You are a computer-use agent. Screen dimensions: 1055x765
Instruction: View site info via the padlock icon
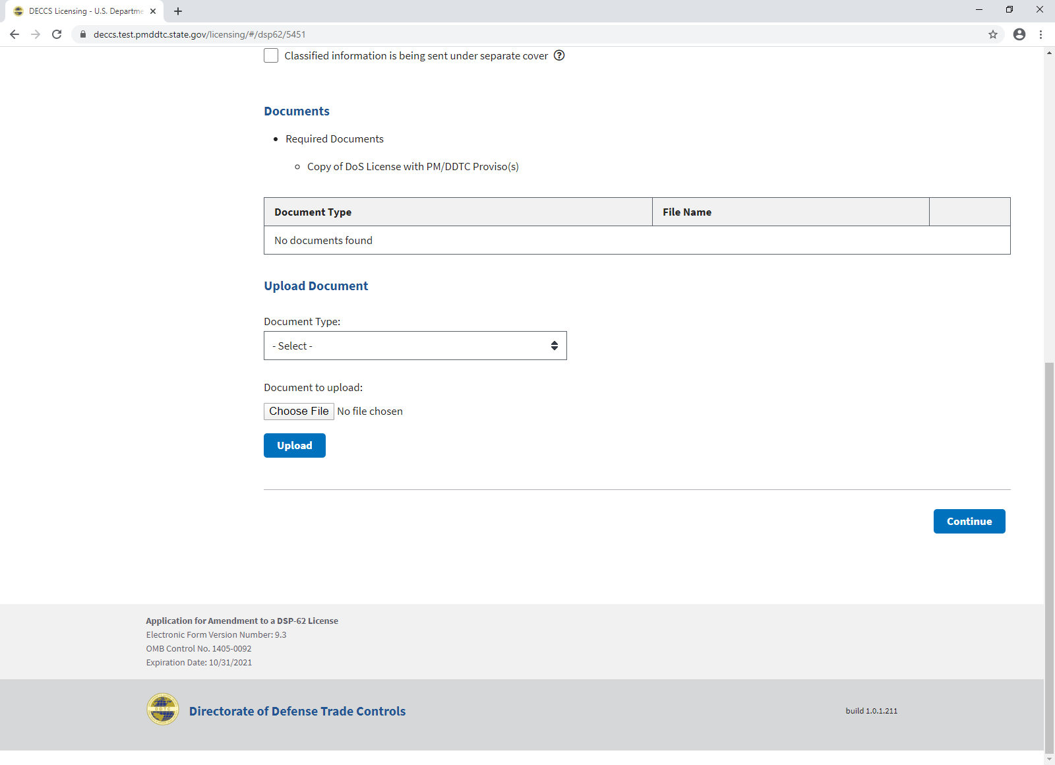(83, 34)
